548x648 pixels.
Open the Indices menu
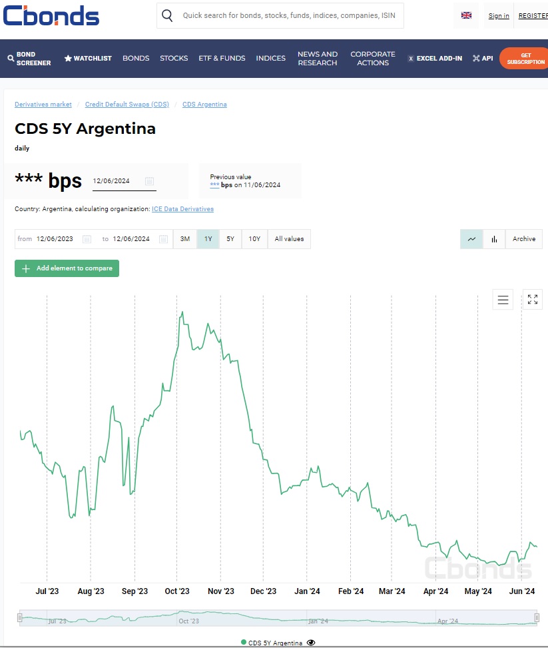271,58
